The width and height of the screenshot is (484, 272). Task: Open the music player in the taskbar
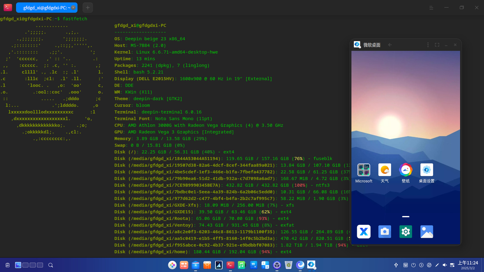pos(241,265)
